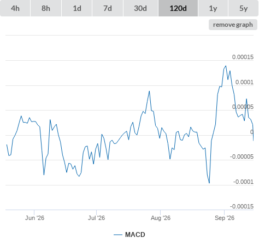Click the late July MACD peak
The width and height of the screenshot is (259, 249).
click(x=149, y=91)
